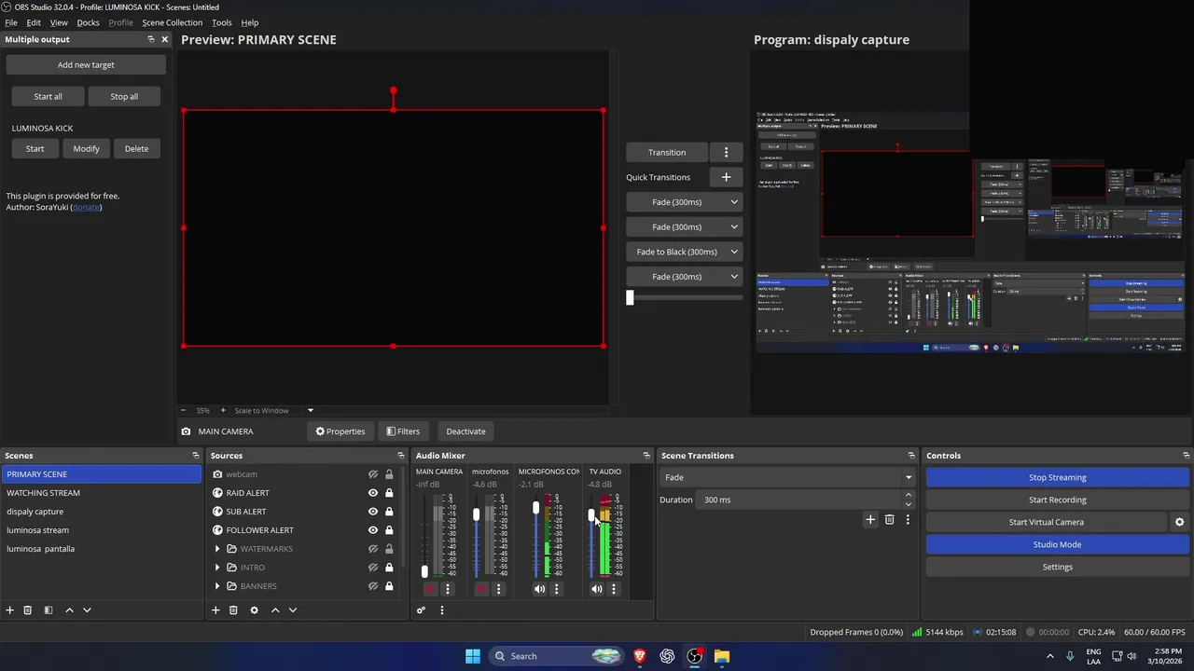
Task: Unlock the INTRO group lock
Action: pos(389,568)
